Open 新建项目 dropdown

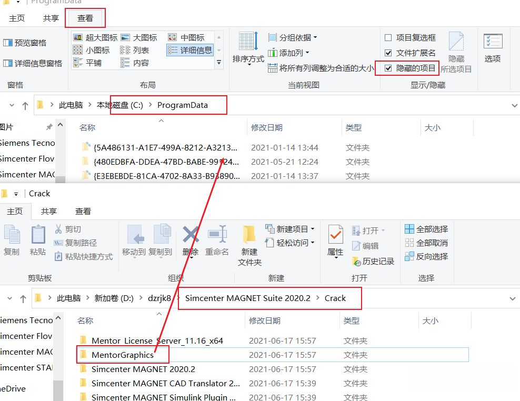(x=290, y=229)
